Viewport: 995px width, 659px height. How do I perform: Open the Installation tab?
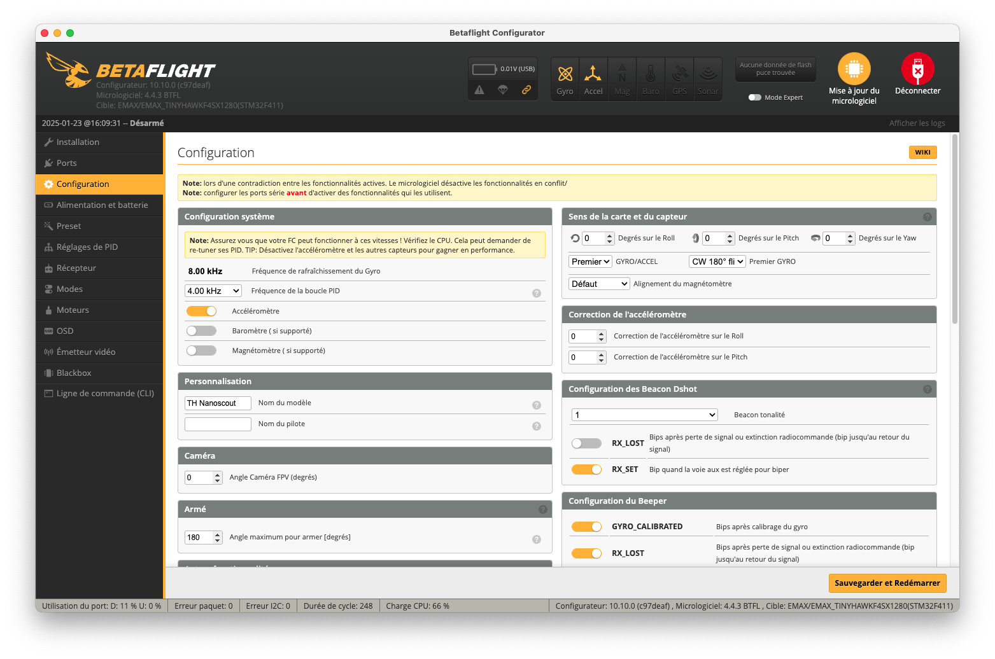coord(99,142)
